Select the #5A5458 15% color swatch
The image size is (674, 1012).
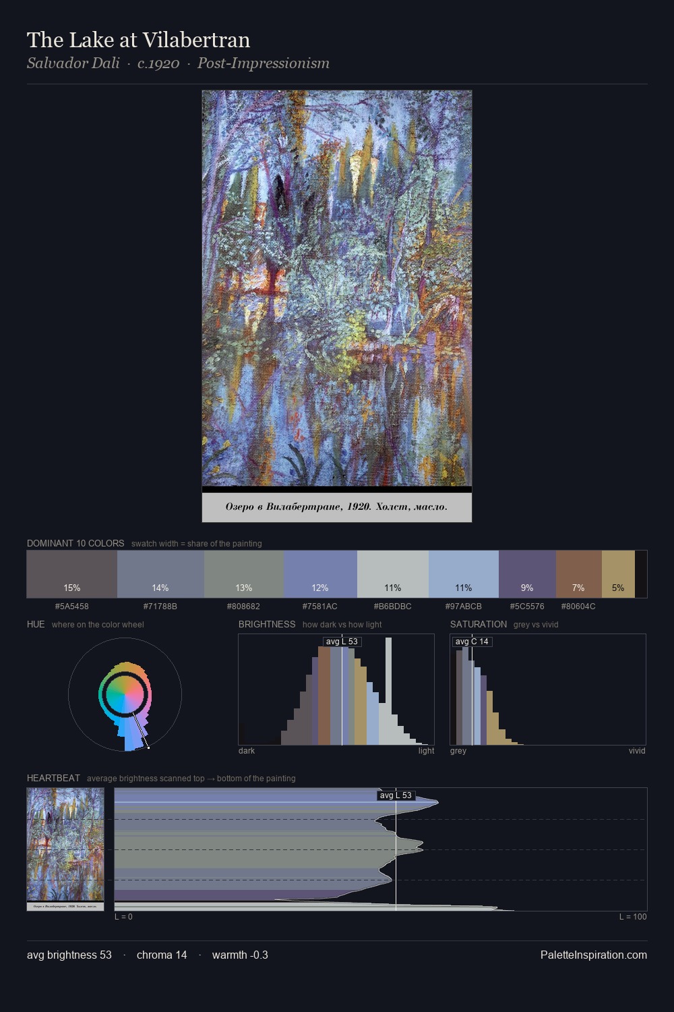pos(72,574)
